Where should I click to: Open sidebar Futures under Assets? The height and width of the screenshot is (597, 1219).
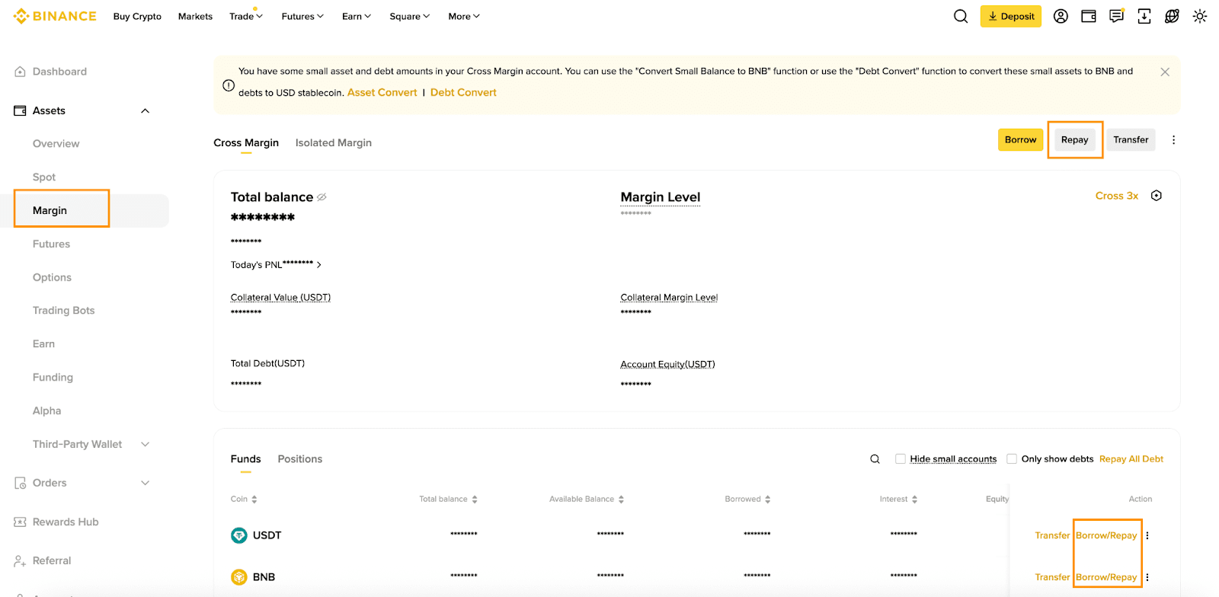(51, 244)
